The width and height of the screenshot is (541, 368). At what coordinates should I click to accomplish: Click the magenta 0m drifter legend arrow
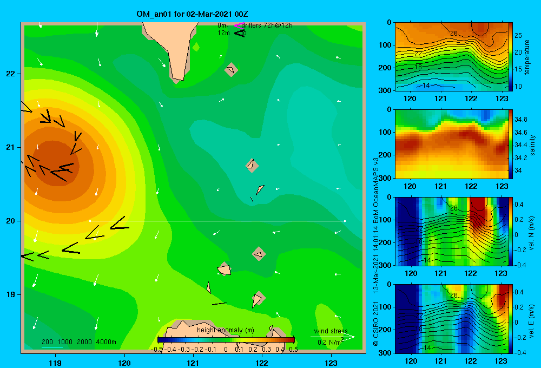click(239, 25)
